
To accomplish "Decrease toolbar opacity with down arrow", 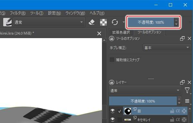I will pyautogui.click(x=176, y=24).
